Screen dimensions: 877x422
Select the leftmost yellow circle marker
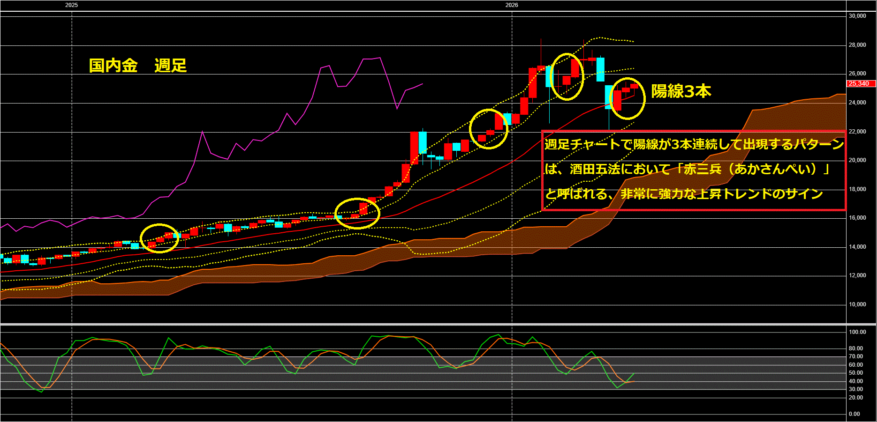(160, 238)
